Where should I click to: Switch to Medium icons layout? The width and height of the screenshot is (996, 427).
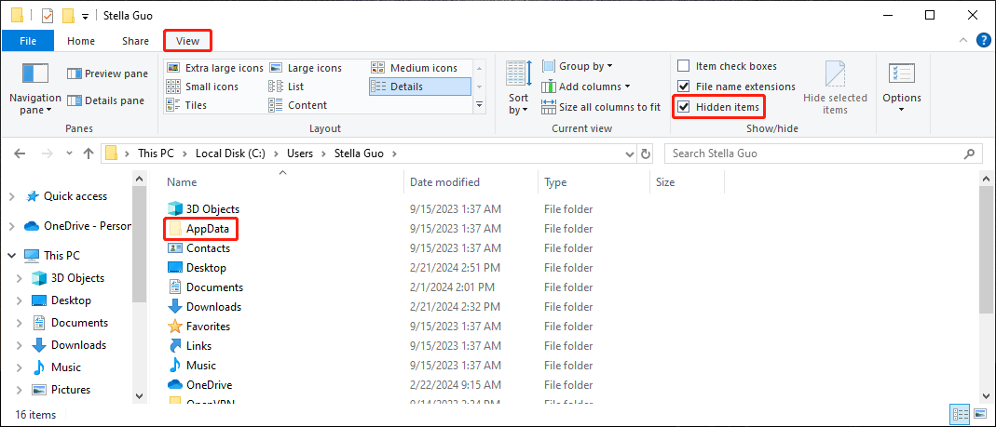[415, 68]
